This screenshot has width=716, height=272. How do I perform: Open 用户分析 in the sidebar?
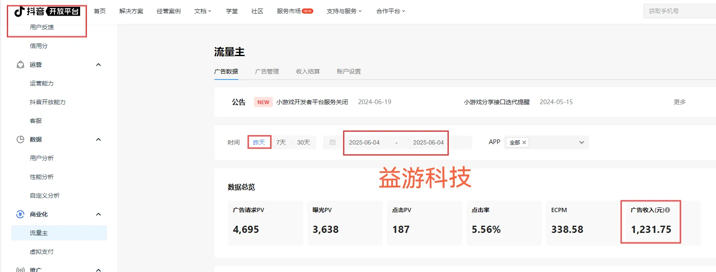42,158
